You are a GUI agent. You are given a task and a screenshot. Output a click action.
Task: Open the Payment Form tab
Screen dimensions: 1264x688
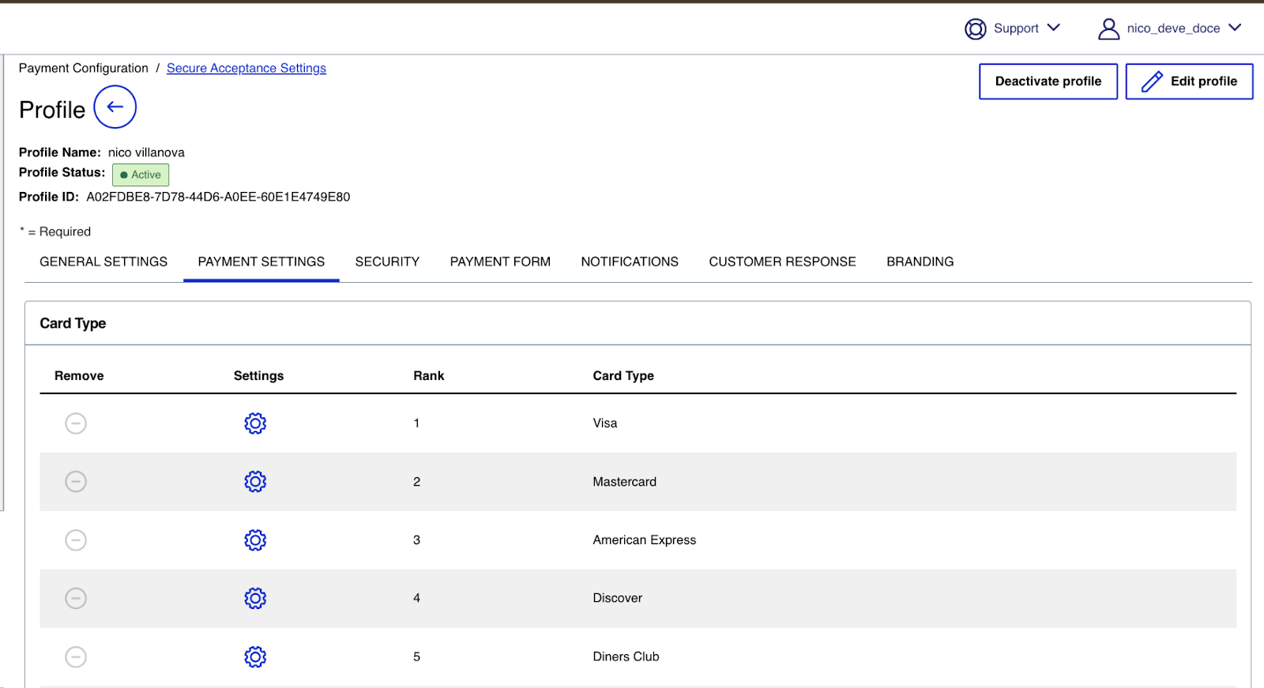[x=500, y=261]
